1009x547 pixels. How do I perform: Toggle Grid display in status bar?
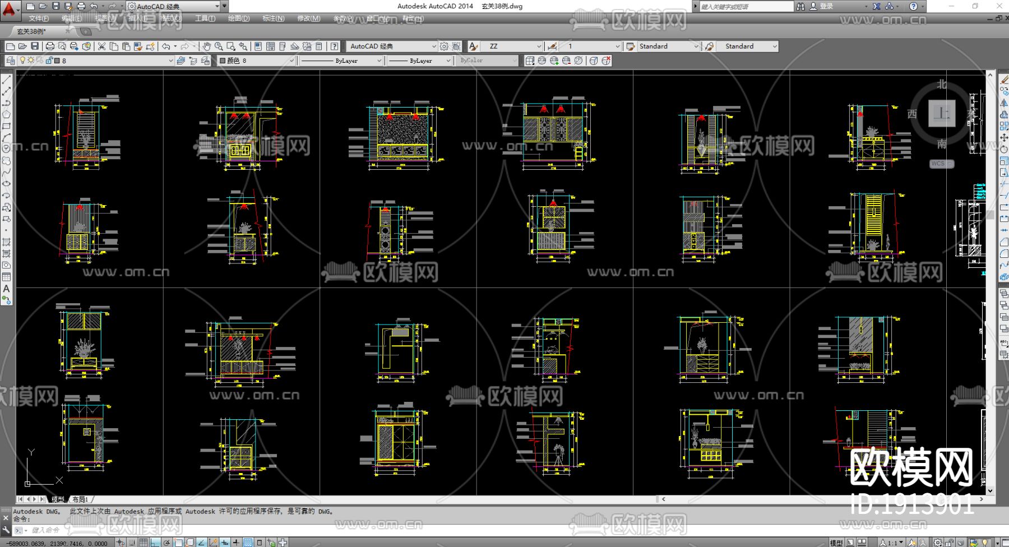click(x=144, y=543)
